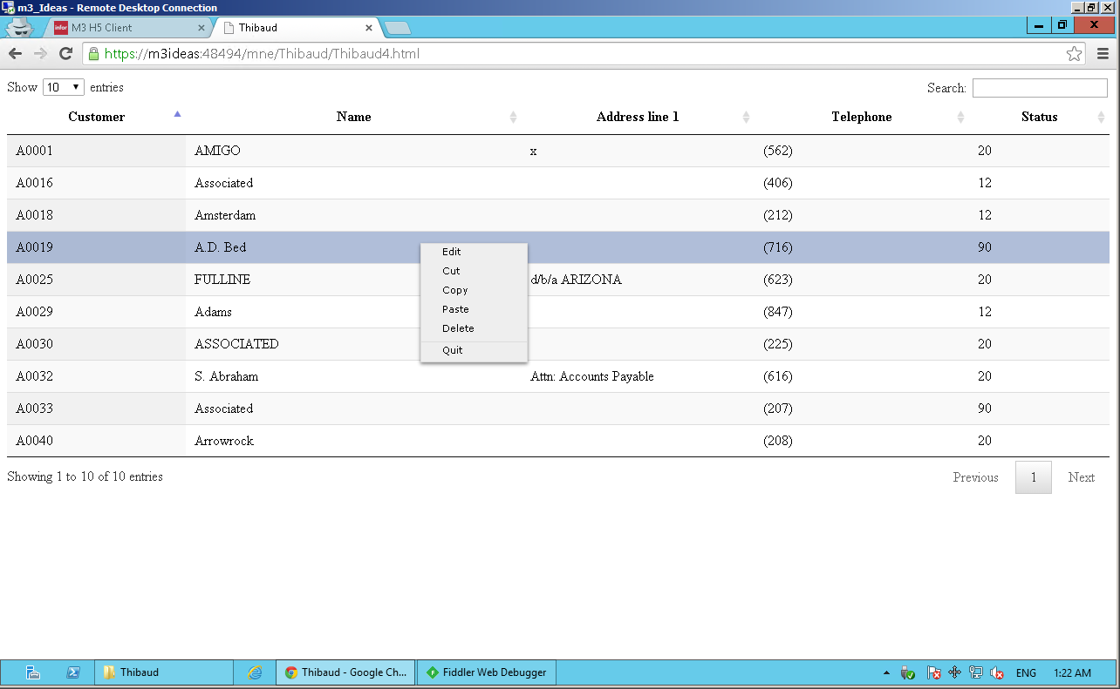Open Fiddler Web Debugger taskbar item
1120x689 pixels.
click(487, 672)
